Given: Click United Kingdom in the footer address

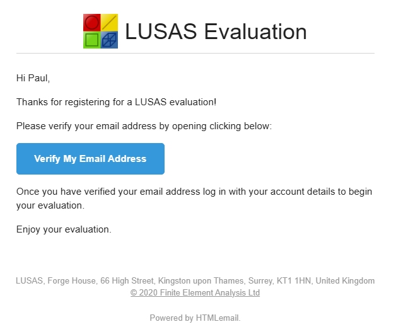Looking at the screenshot, I should [x=345, y=280].
